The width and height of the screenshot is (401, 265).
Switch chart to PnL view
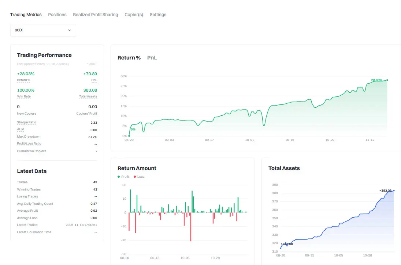coord(152,58)
